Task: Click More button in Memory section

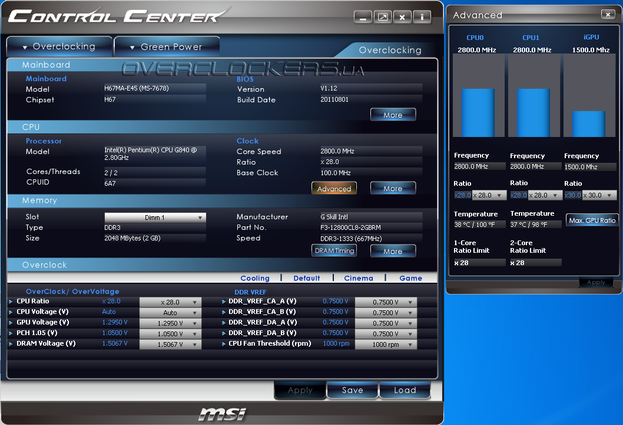Action: coord(393,252)
